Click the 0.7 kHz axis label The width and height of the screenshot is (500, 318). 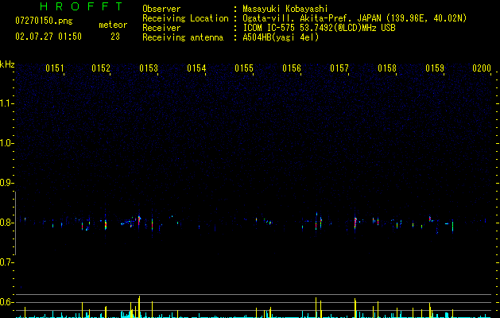pos(6,262)
